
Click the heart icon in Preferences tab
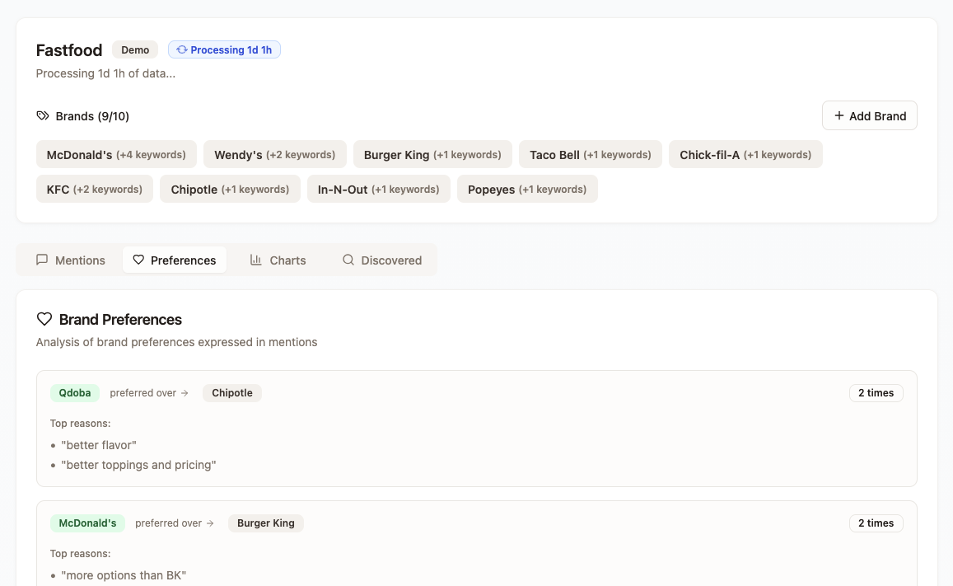coord(138,260)
